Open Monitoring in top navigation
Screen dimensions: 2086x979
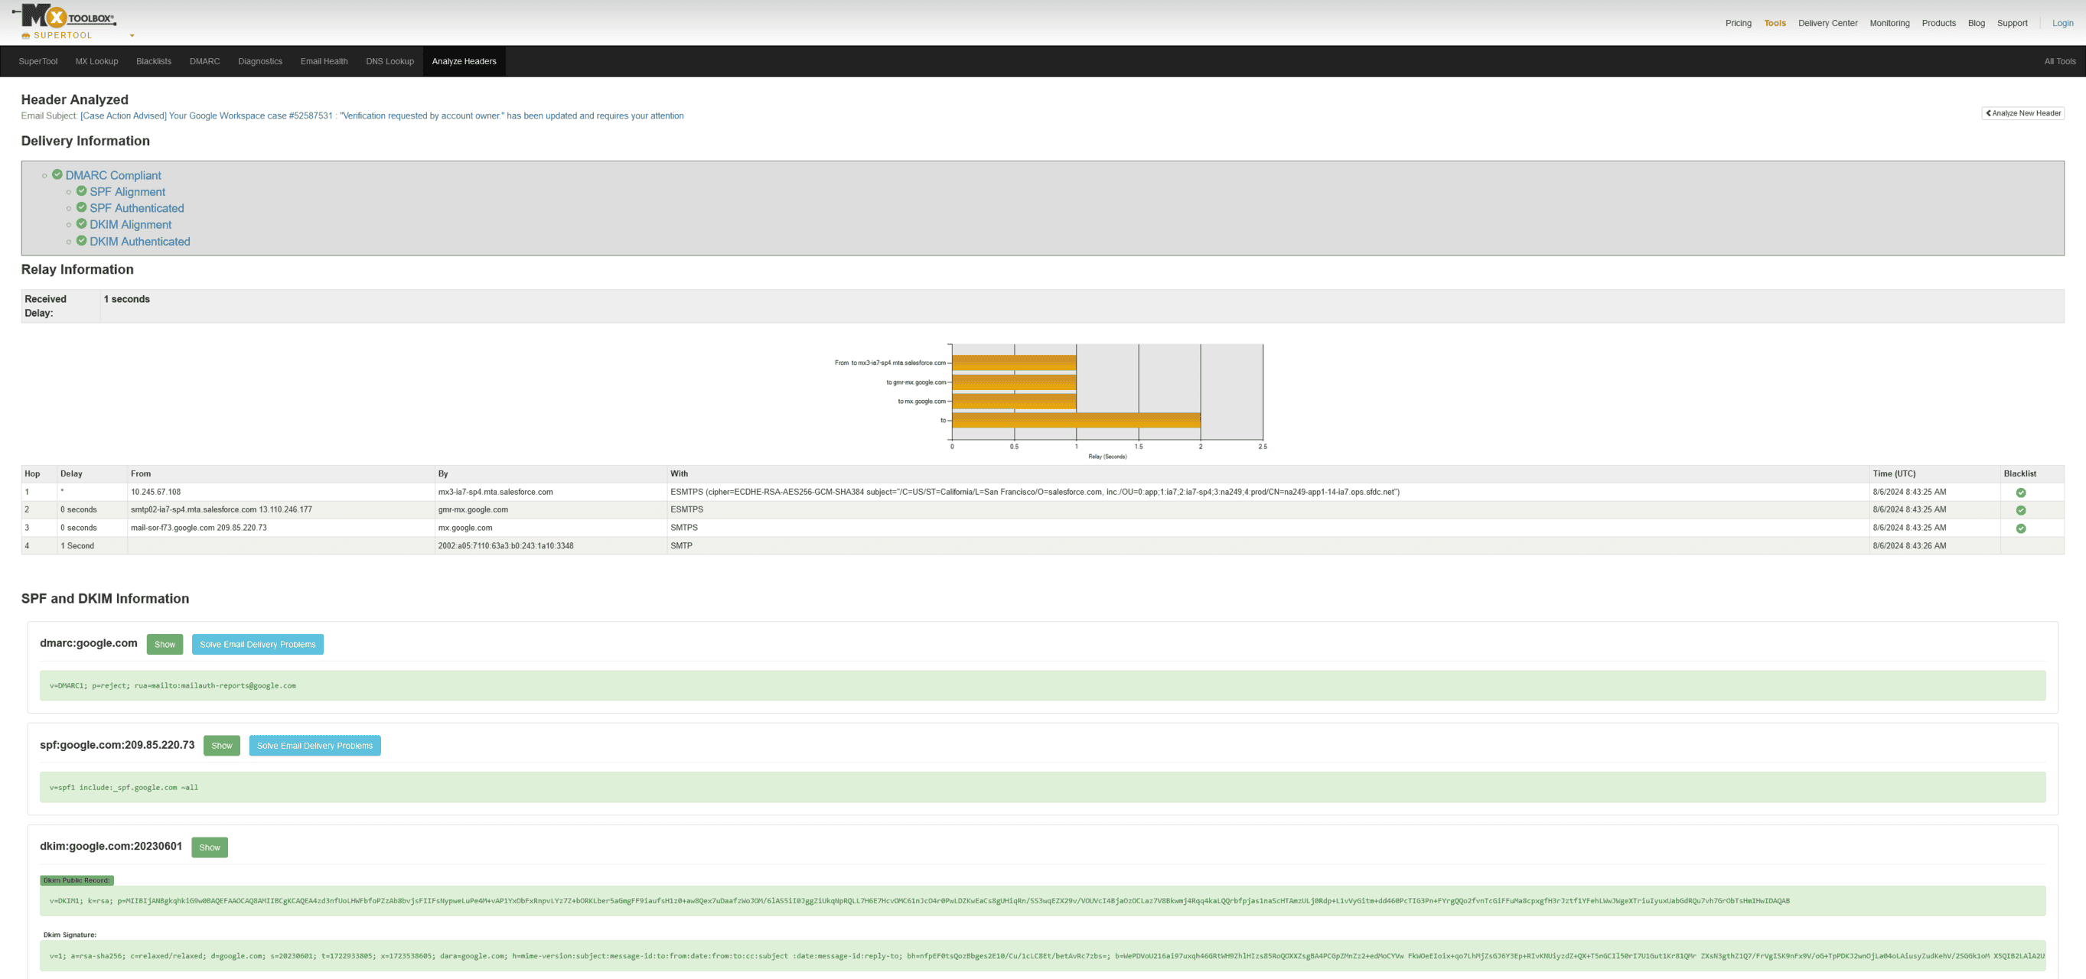[1889, 24]
